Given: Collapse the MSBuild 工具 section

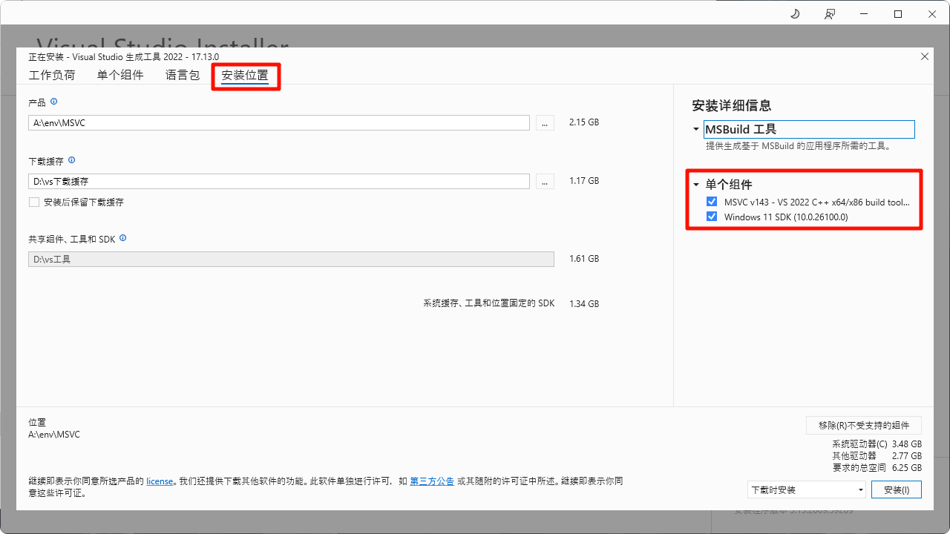Looking at the screenshot, I should click(695, 128).
